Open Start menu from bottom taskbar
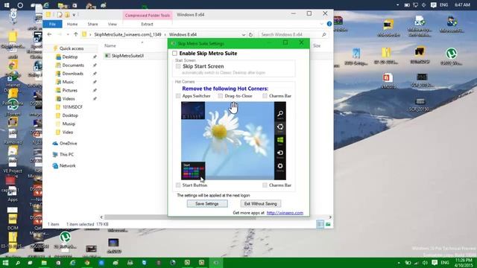The width and height of the screenshot is (477, 268). [5, 263]
